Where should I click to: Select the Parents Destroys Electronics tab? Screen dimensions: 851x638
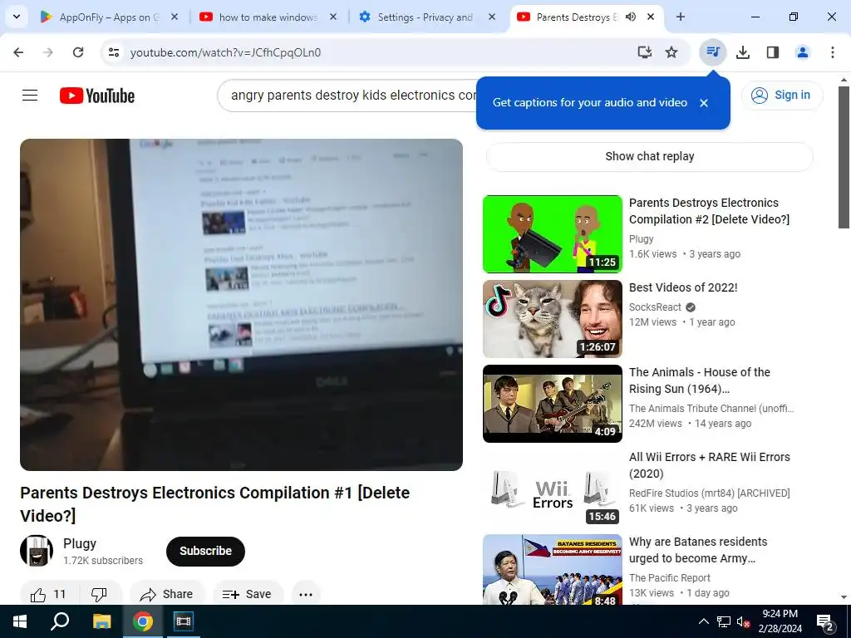click(x=577, y=17)
